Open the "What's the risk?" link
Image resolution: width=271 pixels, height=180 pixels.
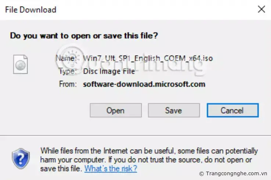tap(111, 169)
